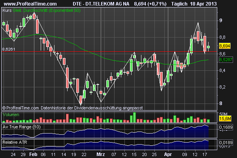Click the date 18 Apr 2013
The height and width of the screenshot is (158, 237).
coord(203,4)
